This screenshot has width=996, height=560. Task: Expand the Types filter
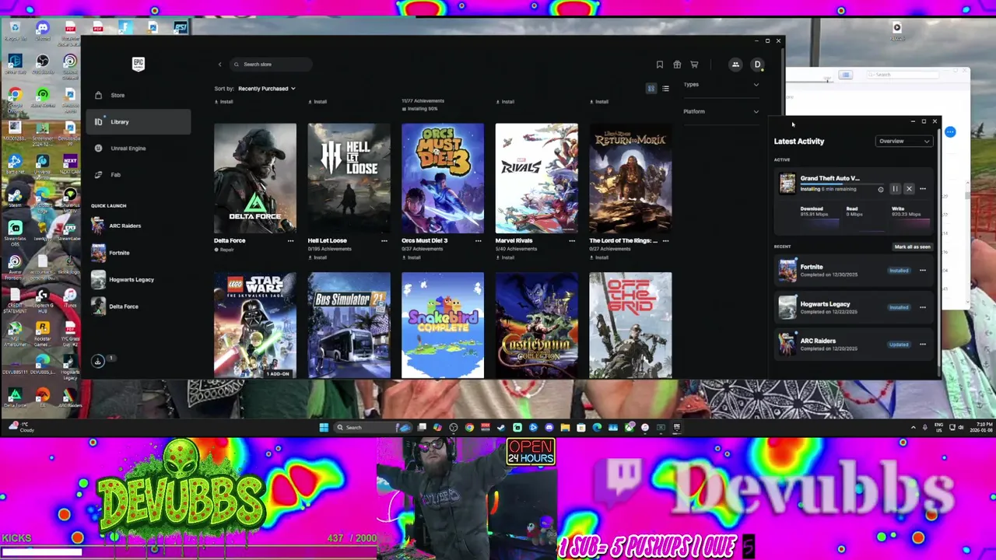click(x=721, y=84)
